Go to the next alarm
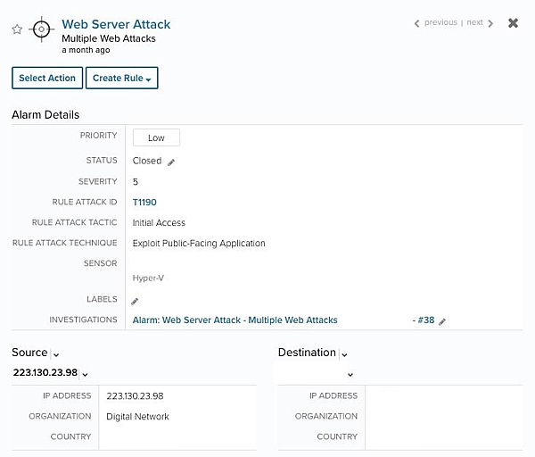Screen dimensions: 535x457 point(474,23)
